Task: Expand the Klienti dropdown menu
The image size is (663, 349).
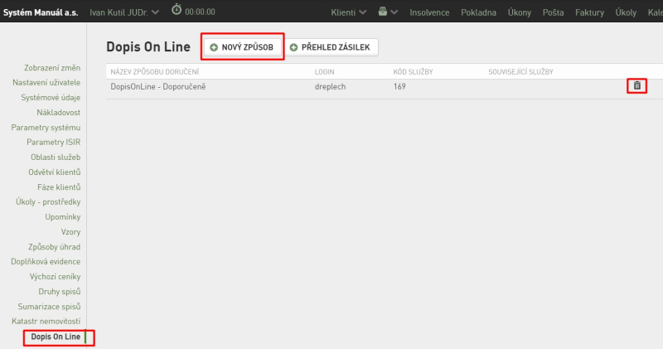Action: click(x=348, y=12)
